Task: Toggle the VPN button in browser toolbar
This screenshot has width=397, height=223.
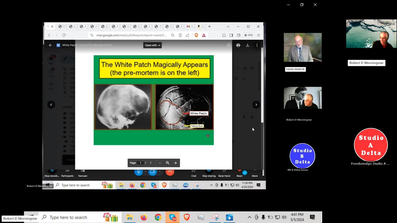Action: click(248, 35)
